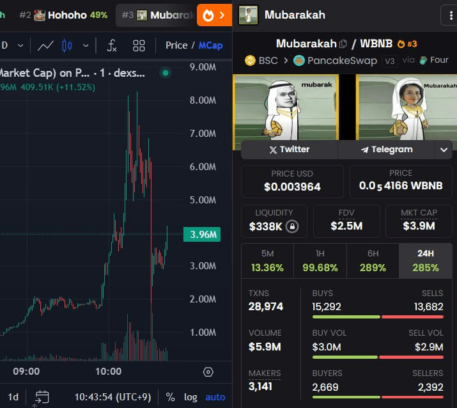Click the buy vol versus sell vol bar
457x408 pixels.
tap(378, 357)
